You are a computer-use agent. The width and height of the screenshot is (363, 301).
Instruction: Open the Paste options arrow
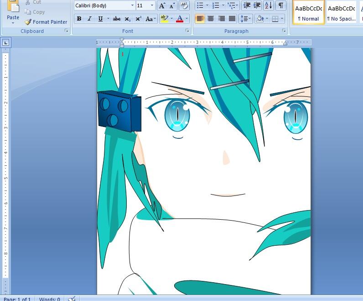(13, 23)
